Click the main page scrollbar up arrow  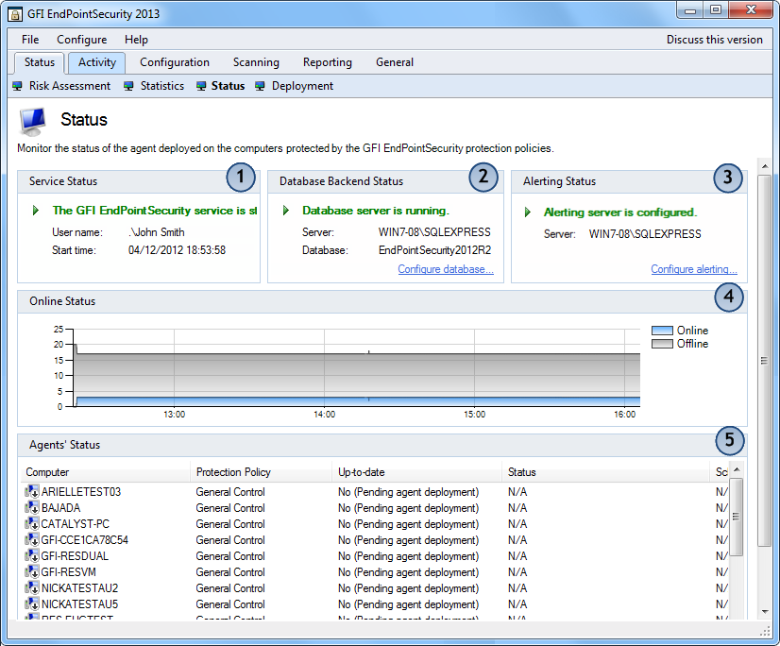(x=765, y=166)
